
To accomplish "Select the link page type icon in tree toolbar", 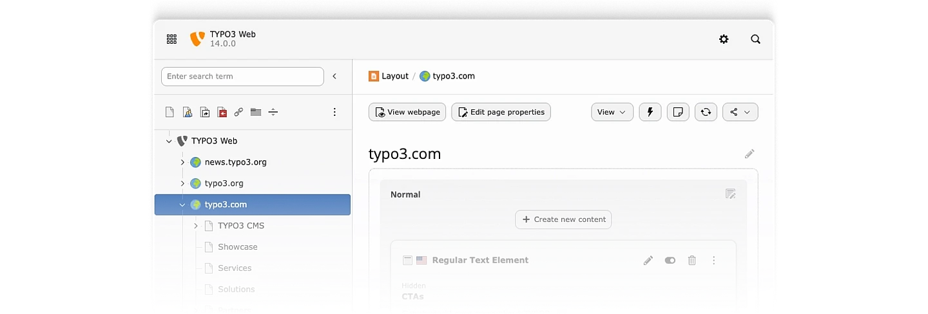I will 238,112.
